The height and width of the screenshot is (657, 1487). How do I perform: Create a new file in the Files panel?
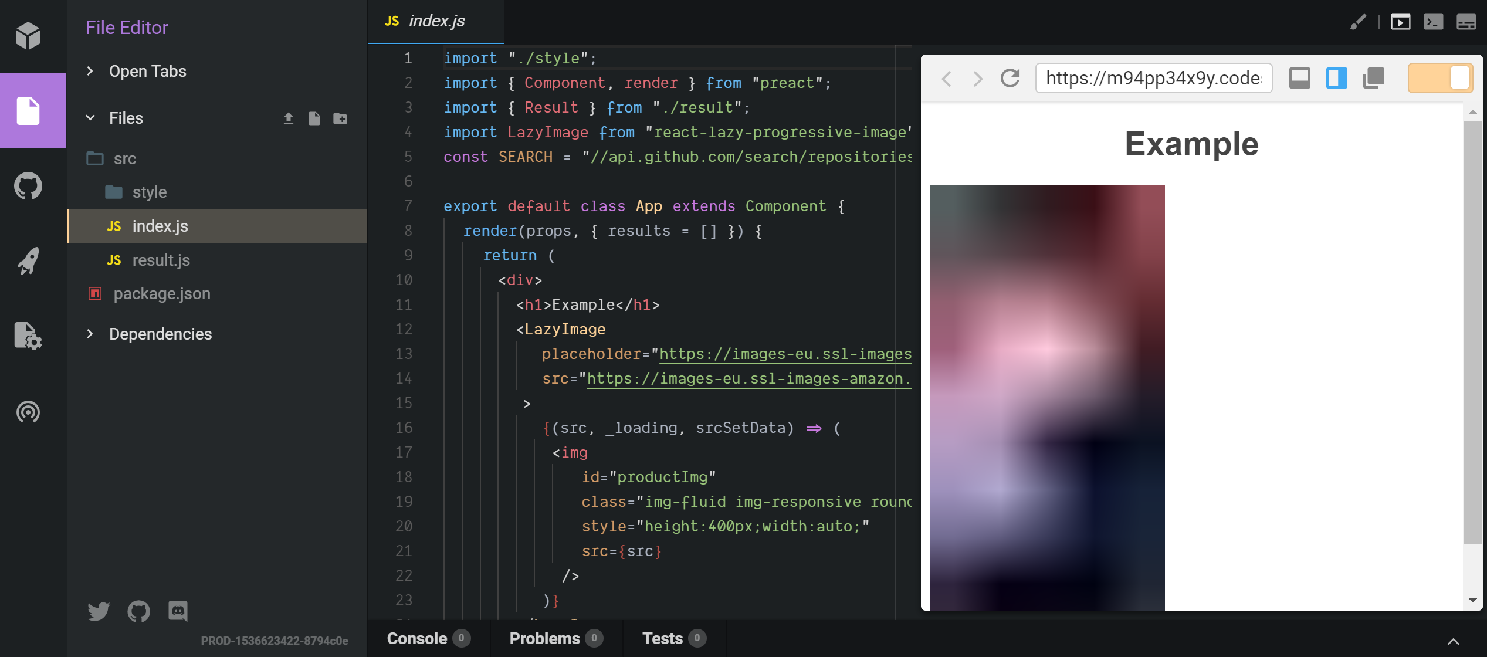tap(314, 118)
